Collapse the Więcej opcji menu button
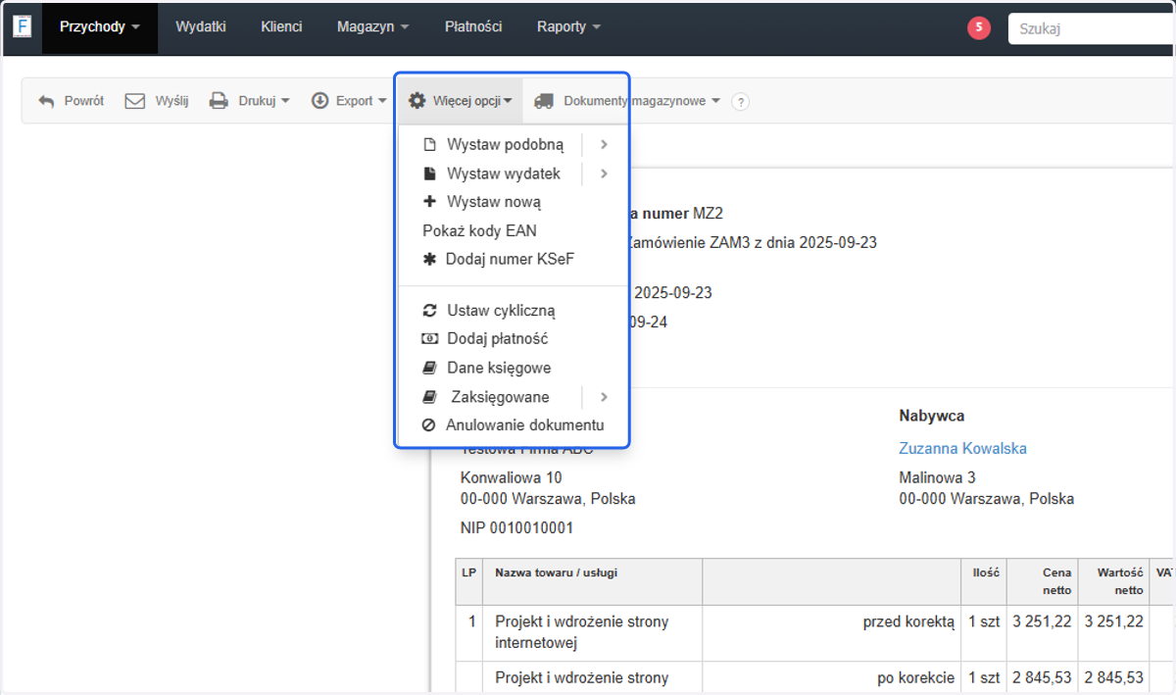The width and height of the screenshot is (1176, 695). 460,101
